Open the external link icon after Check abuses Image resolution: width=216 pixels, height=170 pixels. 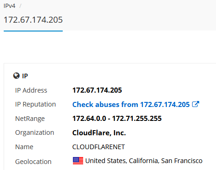tap(196, 104)
